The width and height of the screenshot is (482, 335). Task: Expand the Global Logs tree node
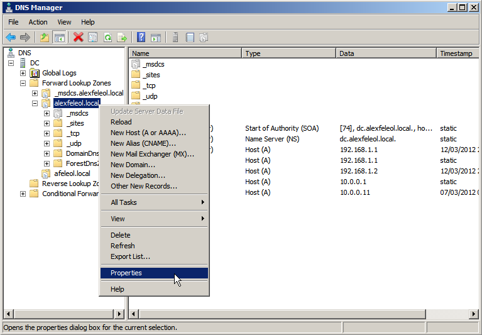(x=23, y=73)
